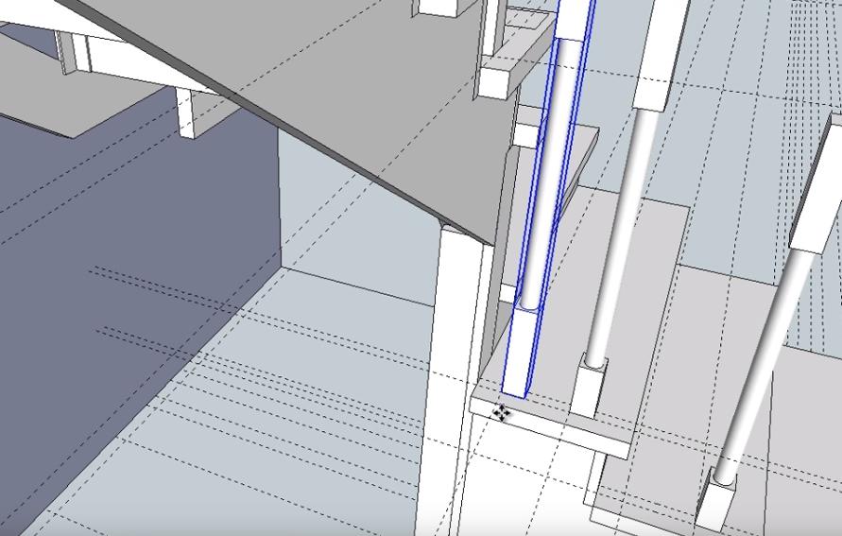Screen dimensions: 842x536
Task: Click the square base socket of the middle baluster
Action: [x=588, y=388]
